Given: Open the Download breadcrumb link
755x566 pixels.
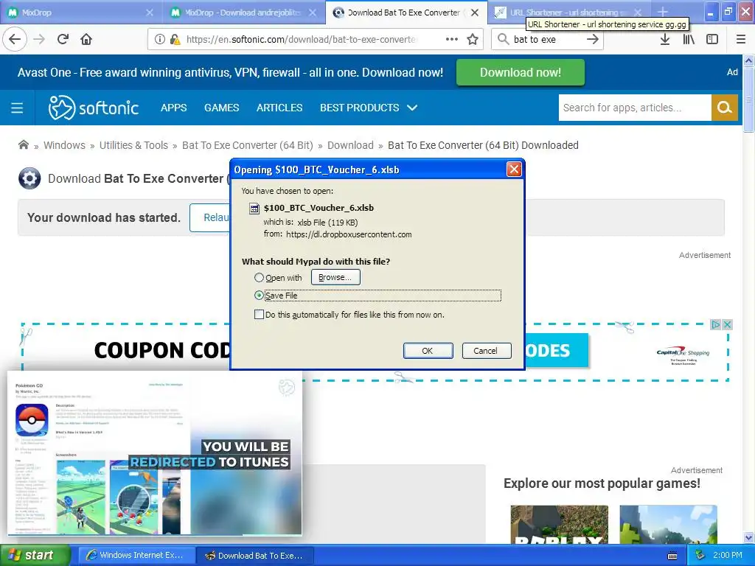Looking at the screenshot, I should [x=350, y=145].
